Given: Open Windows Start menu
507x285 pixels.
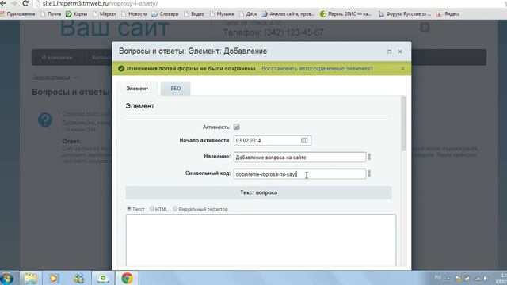Looking at the screenshot, I should pyautogui.click(x=6, y=278).
